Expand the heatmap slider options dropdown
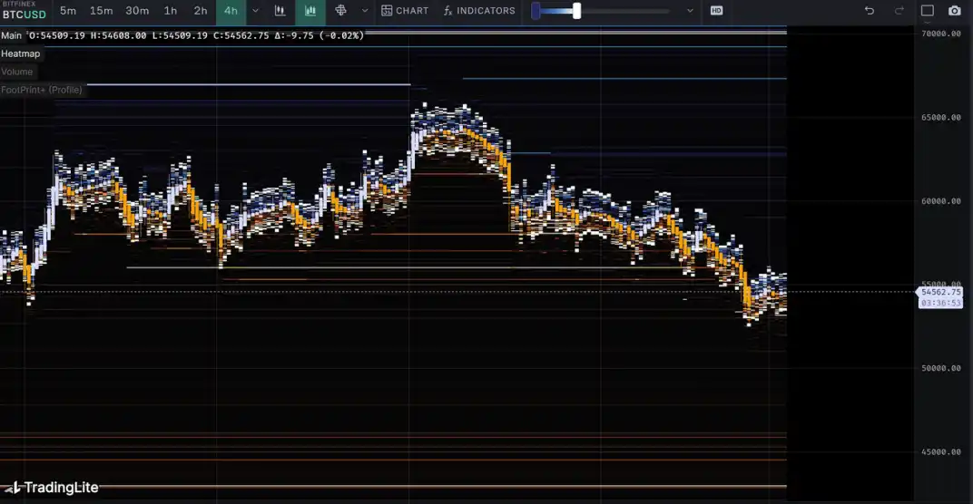The height and width of the screenshot is (504, 973). click(690, 11)
